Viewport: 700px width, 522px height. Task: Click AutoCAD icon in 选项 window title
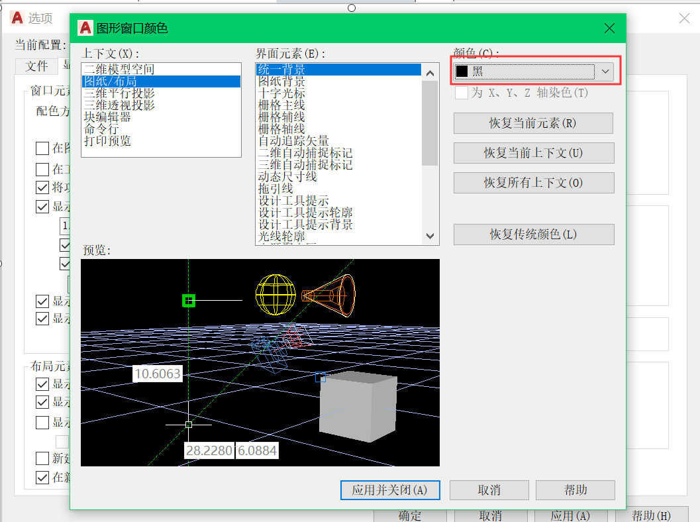point(17,18)
